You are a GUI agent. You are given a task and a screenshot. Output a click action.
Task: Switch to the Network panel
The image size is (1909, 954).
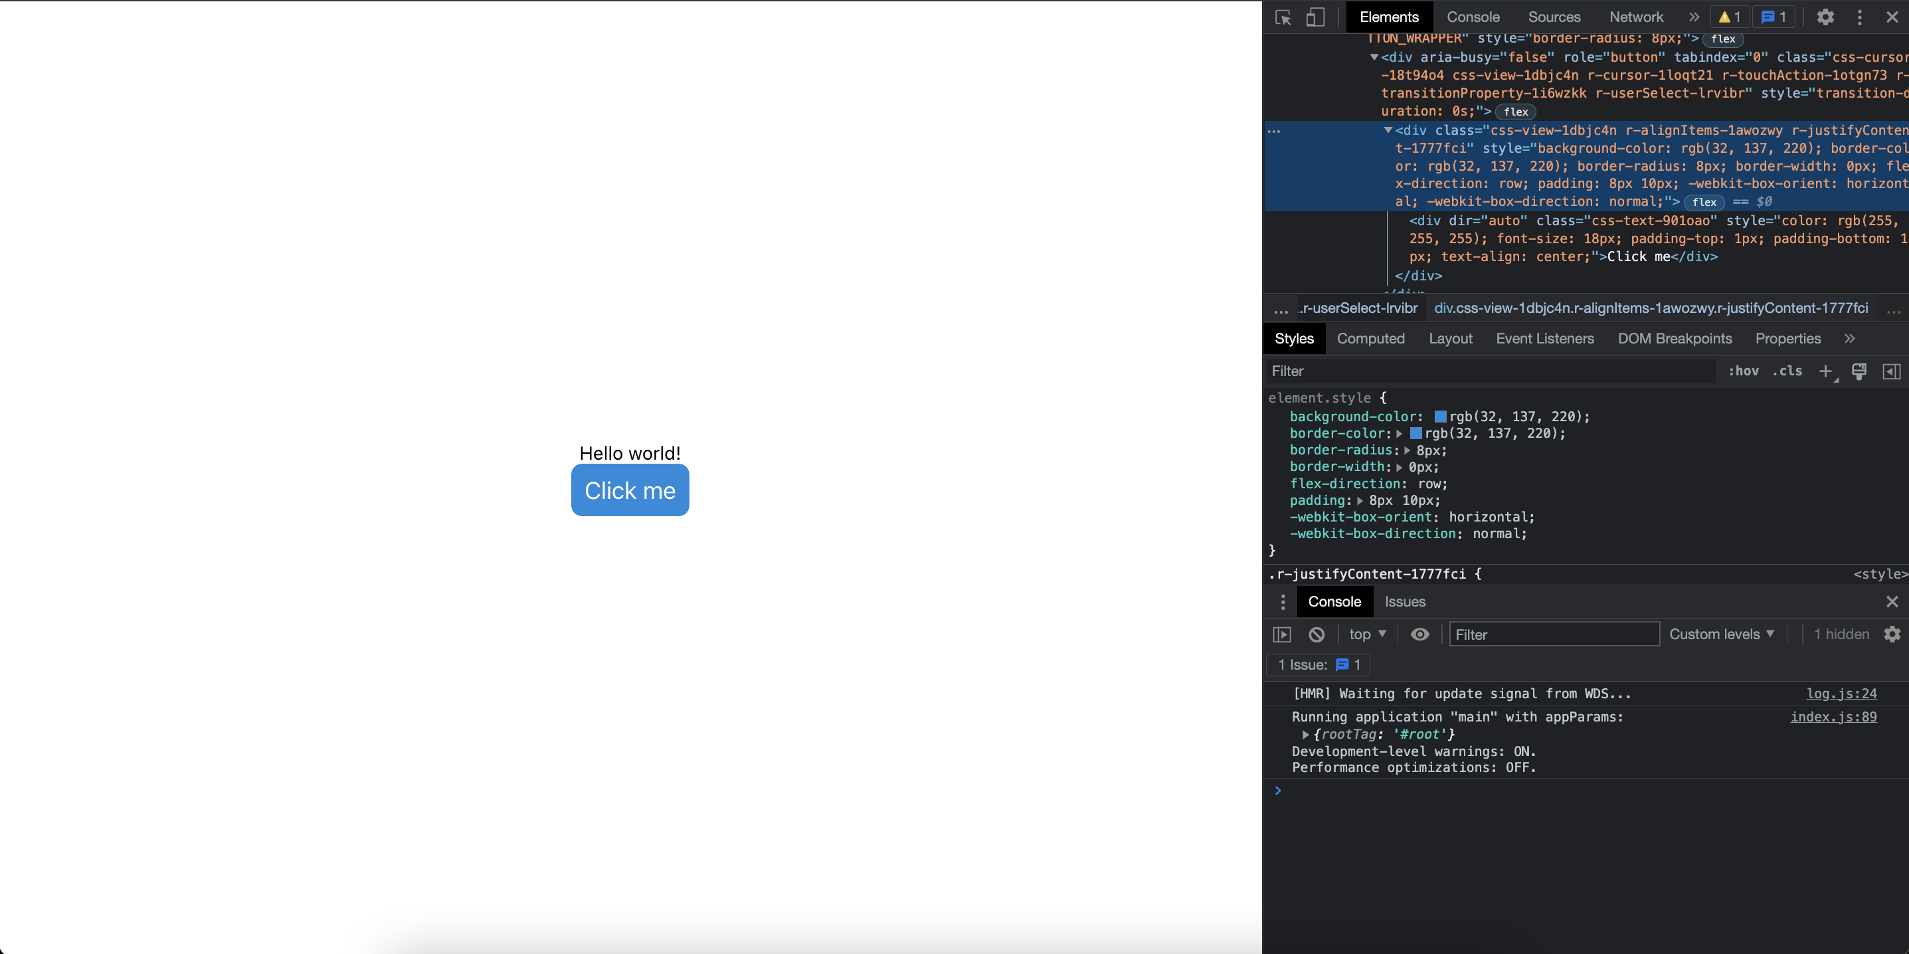point(1635,17)
